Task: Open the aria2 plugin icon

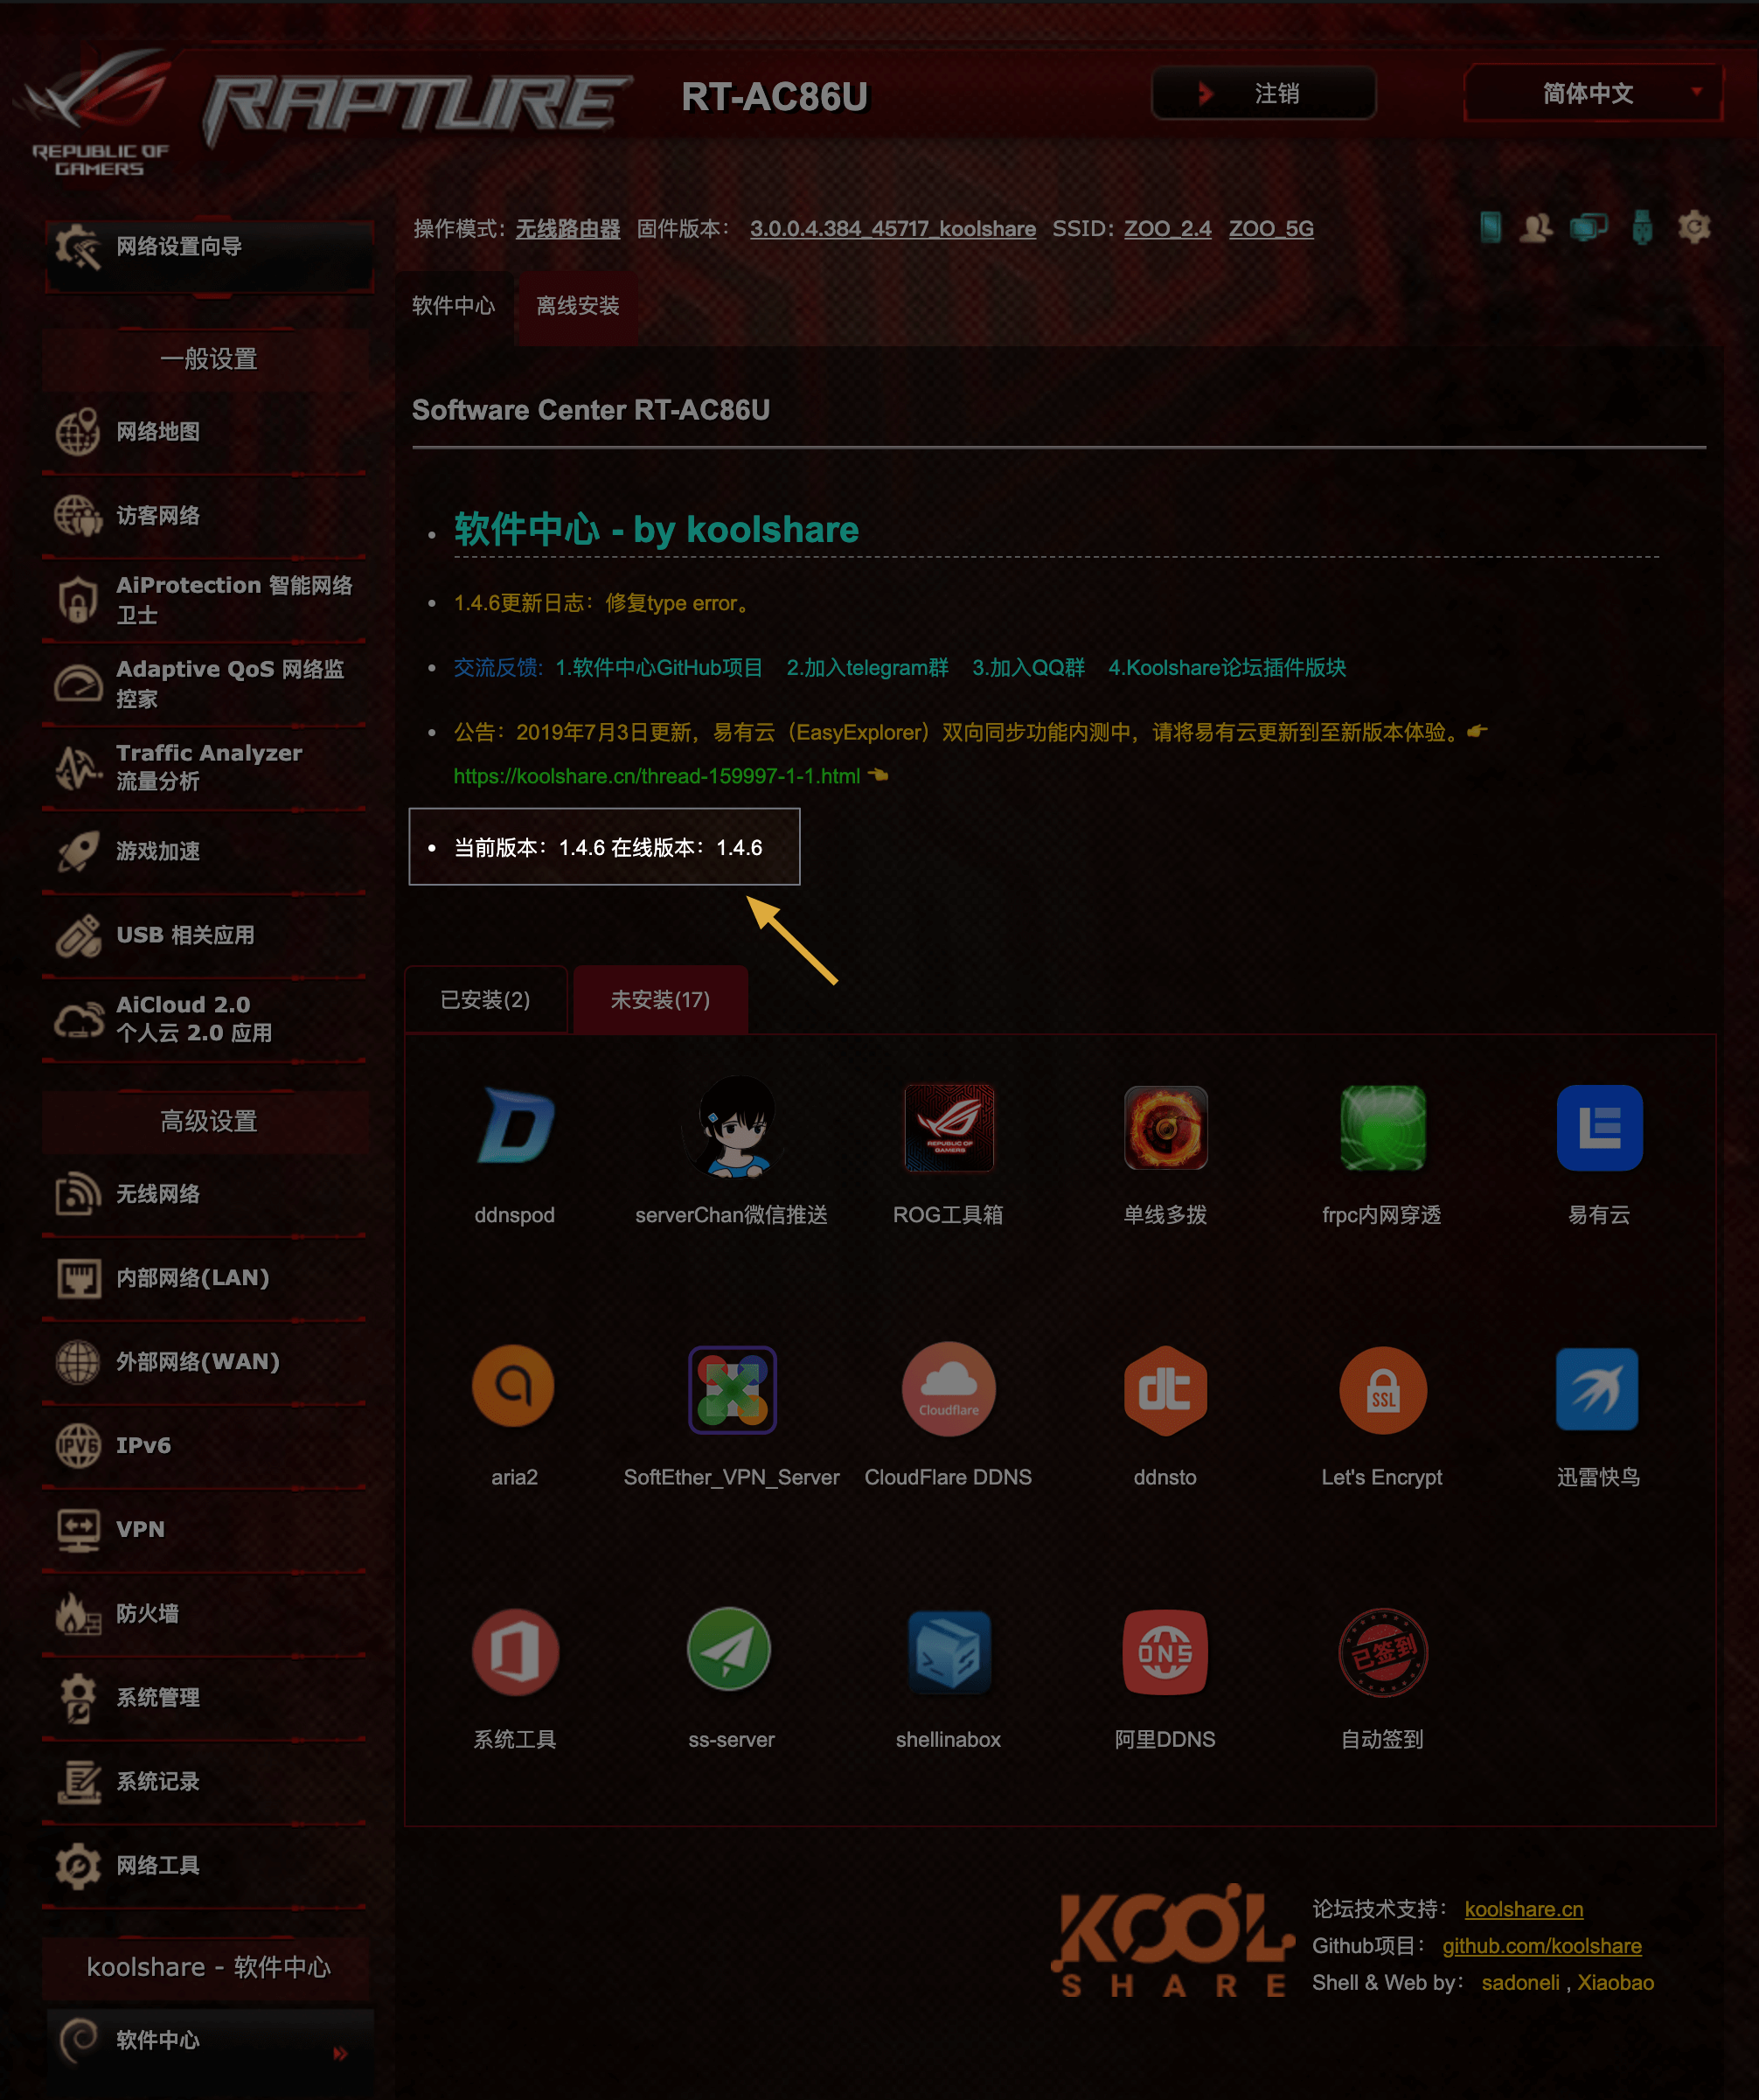Action: (x=514, y=1387)
